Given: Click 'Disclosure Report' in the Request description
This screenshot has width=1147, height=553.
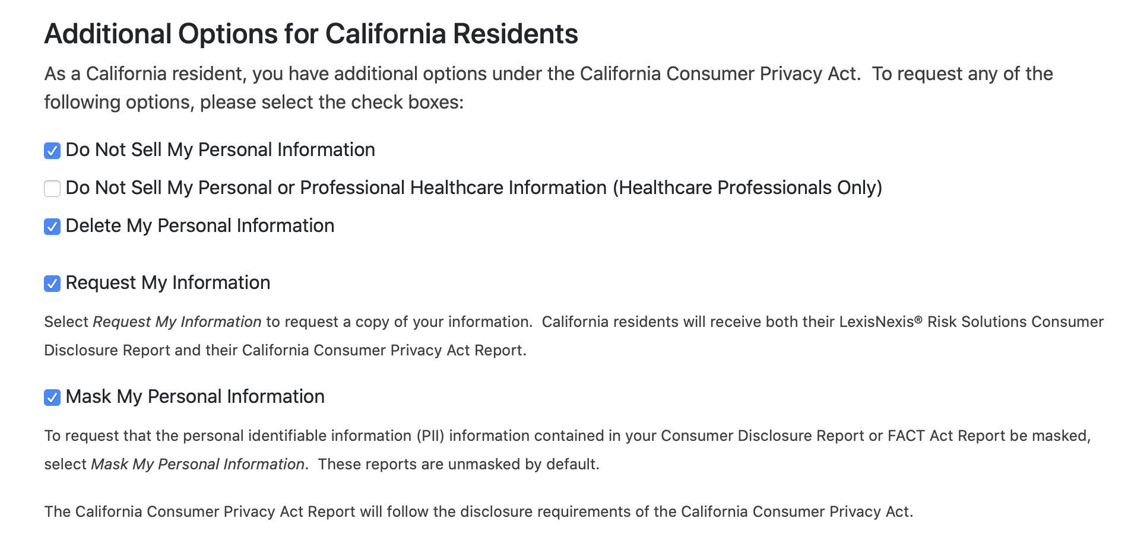Looking at the screenshot, I should coord(107,350).
